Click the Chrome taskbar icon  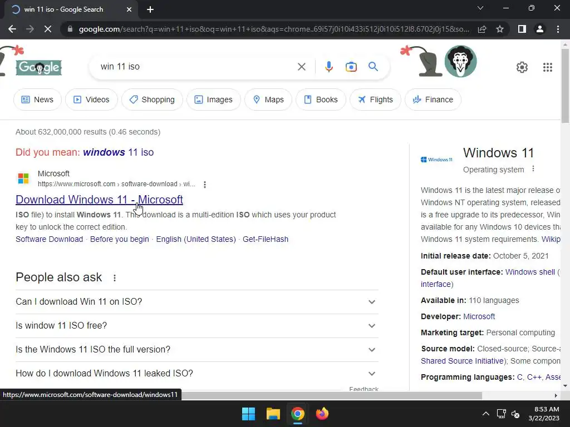coord(297,414)
